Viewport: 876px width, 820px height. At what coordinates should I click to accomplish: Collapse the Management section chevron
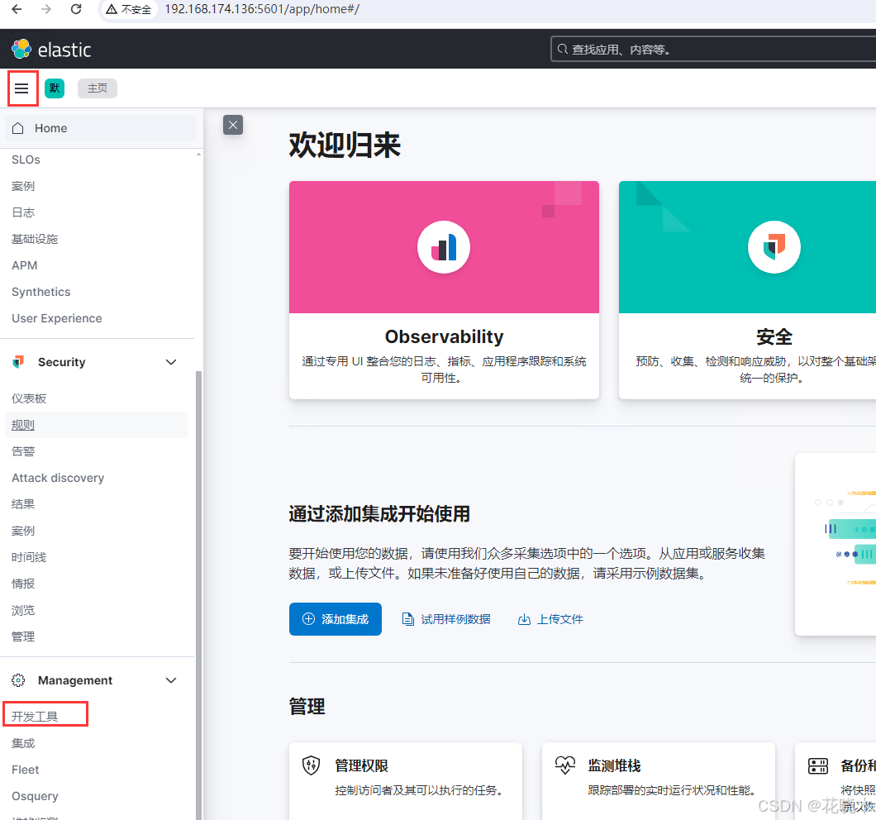point(171,680)
